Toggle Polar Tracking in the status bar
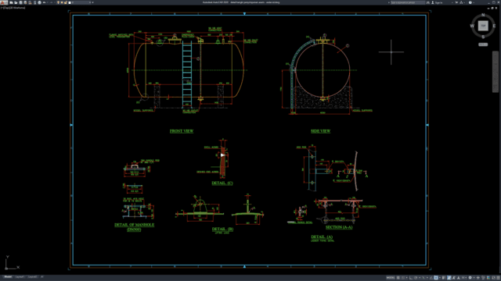501x281 pixels. [x=416, y=278]
